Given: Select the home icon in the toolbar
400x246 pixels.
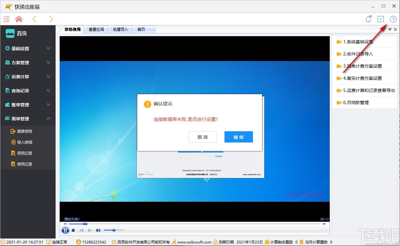Looking at the screenshot, I should pyautogui.click(x=19, y=19).
